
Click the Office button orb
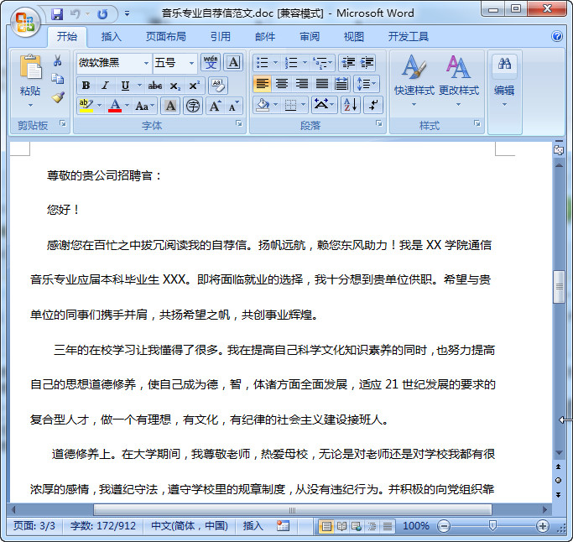pyautogui.click(x=25, y=21)
